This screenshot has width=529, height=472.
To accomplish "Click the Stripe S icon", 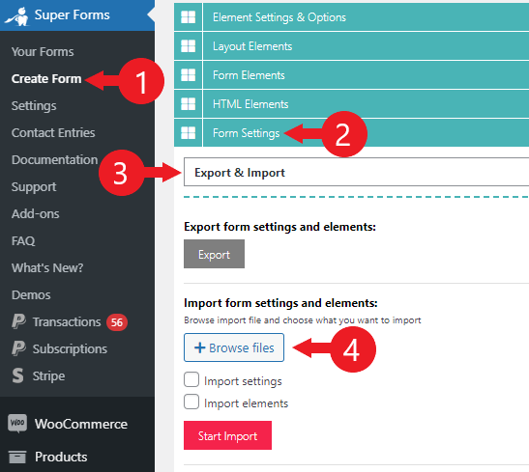I will tap(17, 375).
